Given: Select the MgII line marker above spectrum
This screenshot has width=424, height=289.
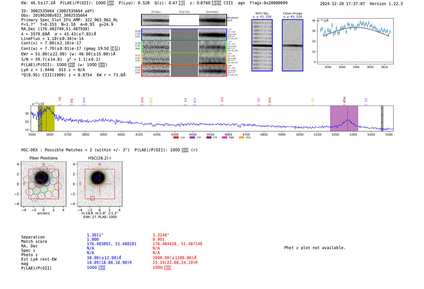Looking at the screenshot, I should pyautogui.click(x=344, y=101).
